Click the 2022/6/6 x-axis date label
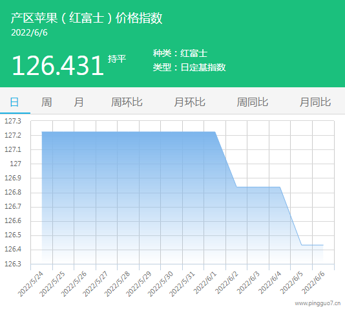The width and height of the screenshot is (345, 311). point(313,283)
